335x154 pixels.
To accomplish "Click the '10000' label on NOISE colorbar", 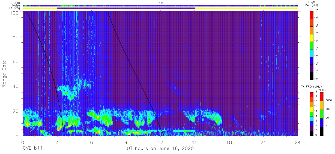I will 328,100.
